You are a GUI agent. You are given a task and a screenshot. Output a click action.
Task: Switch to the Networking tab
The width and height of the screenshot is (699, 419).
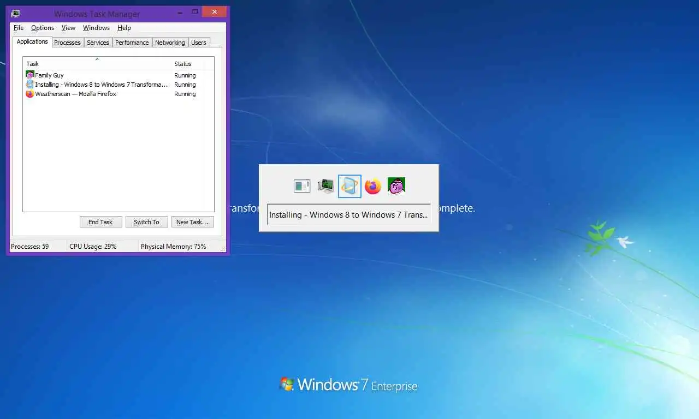pos(170,43)
